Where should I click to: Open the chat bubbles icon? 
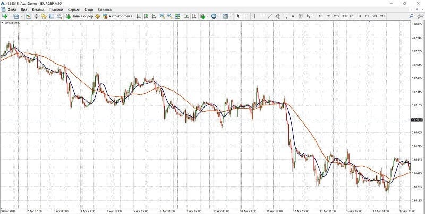point(419,16)
